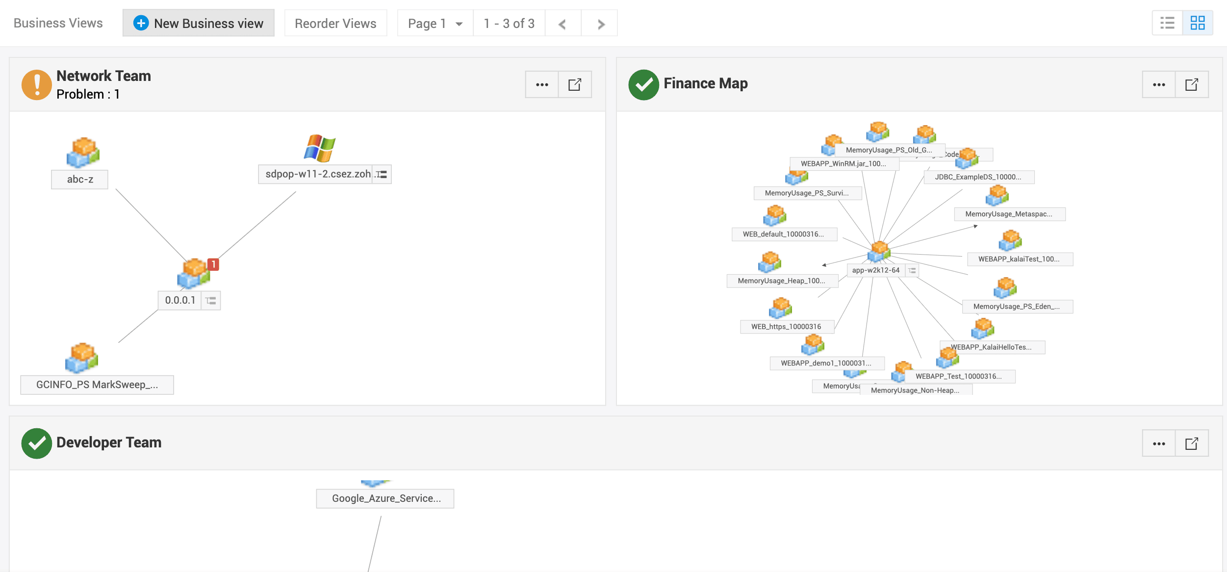Open Finance Map in new window
The width and height of the screenshot is (1227, 572).
tap(1192, 85)
